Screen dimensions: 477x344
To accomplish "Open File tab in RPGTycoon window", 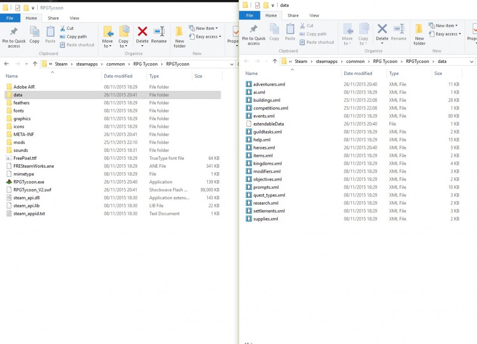I will pyautogui.click(x=10, y=18).
